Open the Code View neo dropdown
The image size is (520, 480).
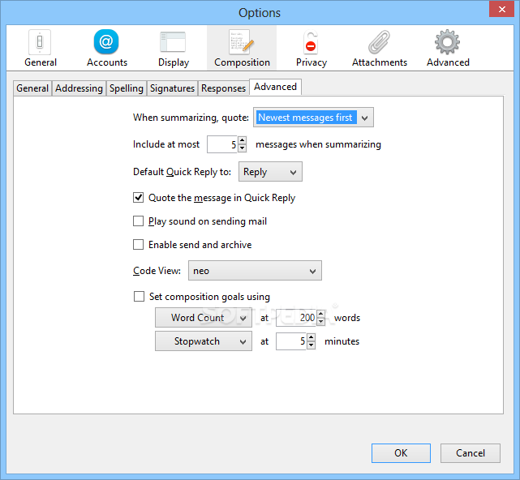(x=255, y=271)
